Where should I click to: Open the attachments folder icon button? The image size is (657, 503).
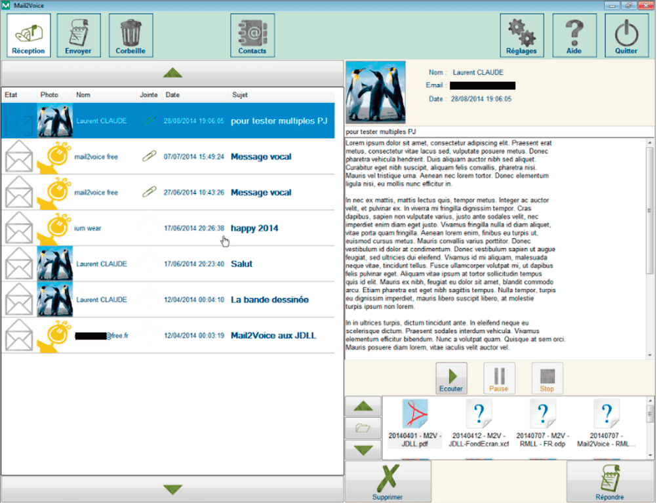tap(363, 428)
